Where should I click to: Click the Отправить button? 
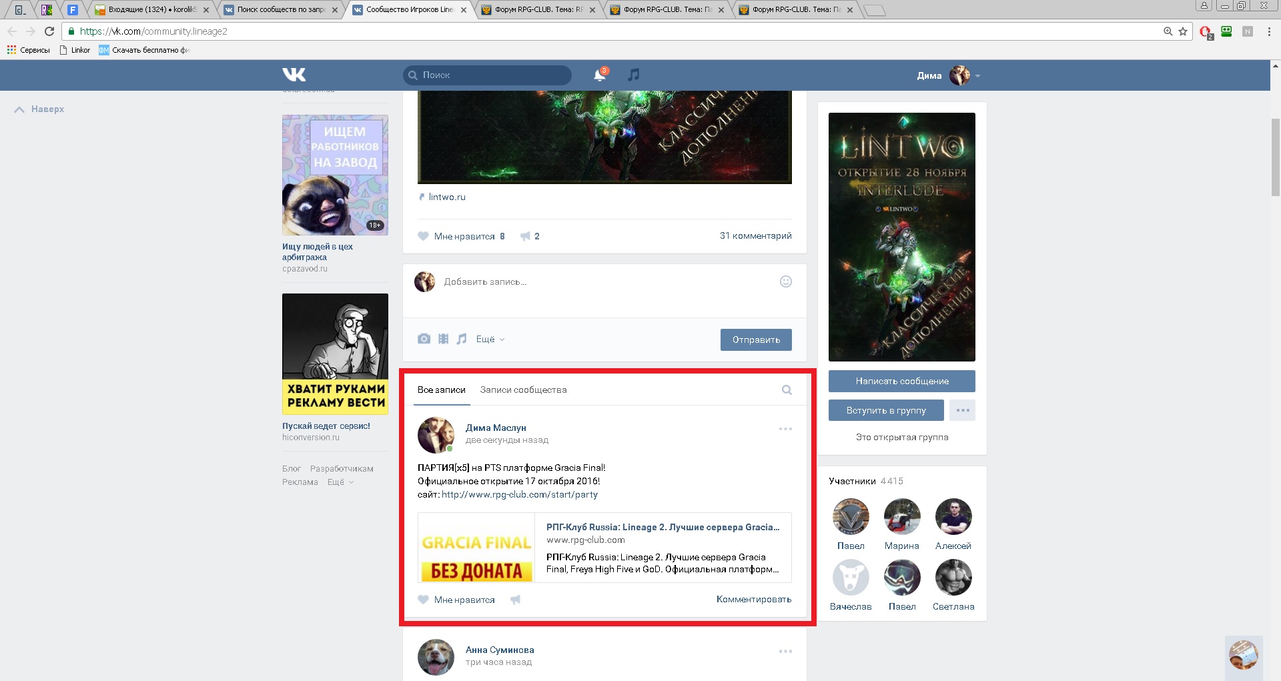(x=756, y=339)
